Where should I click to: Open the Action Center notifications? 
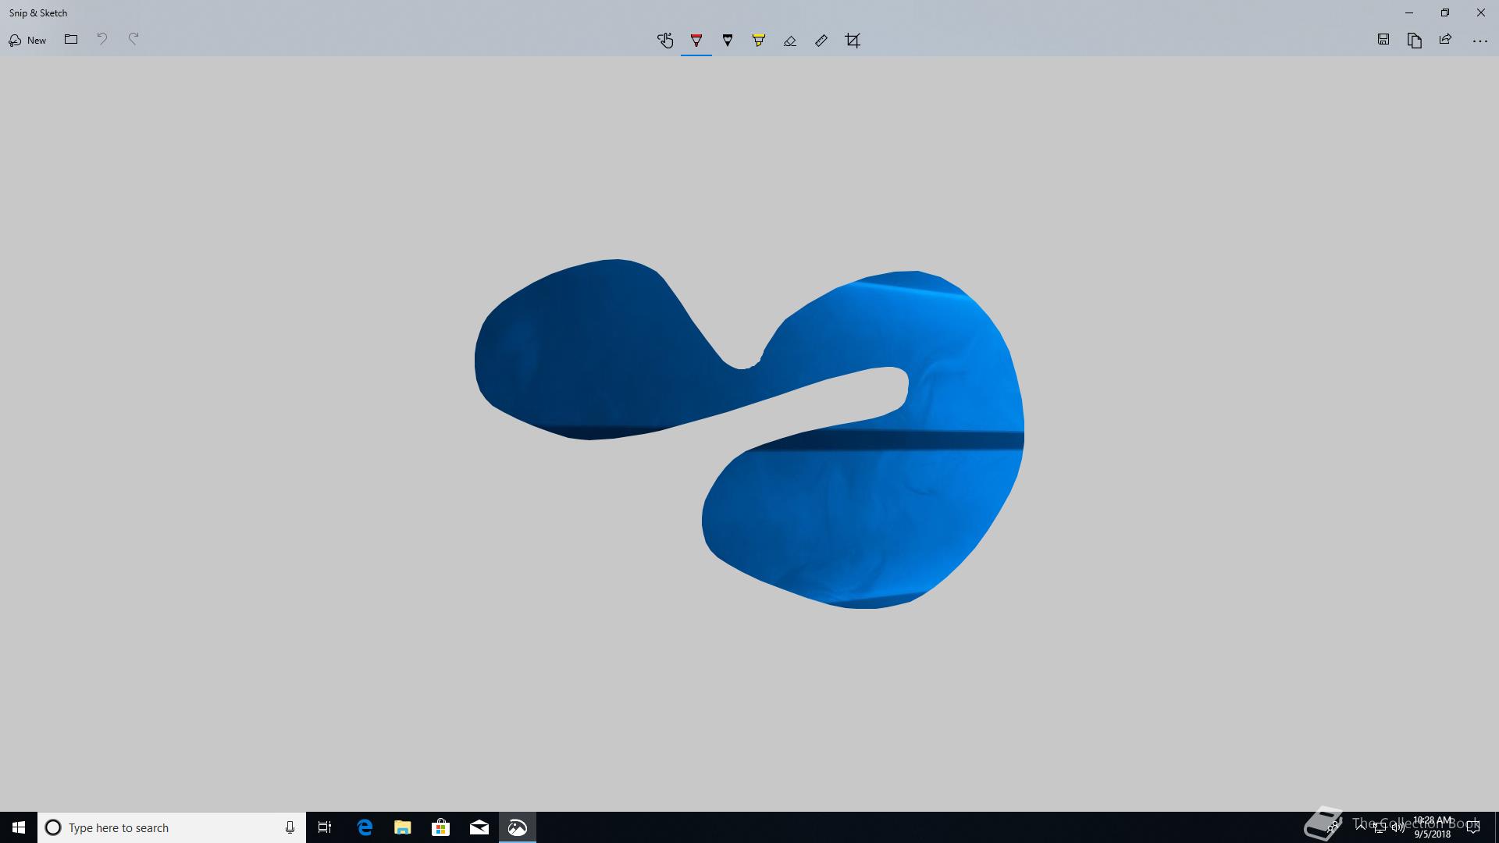[x=1473, y=827]
